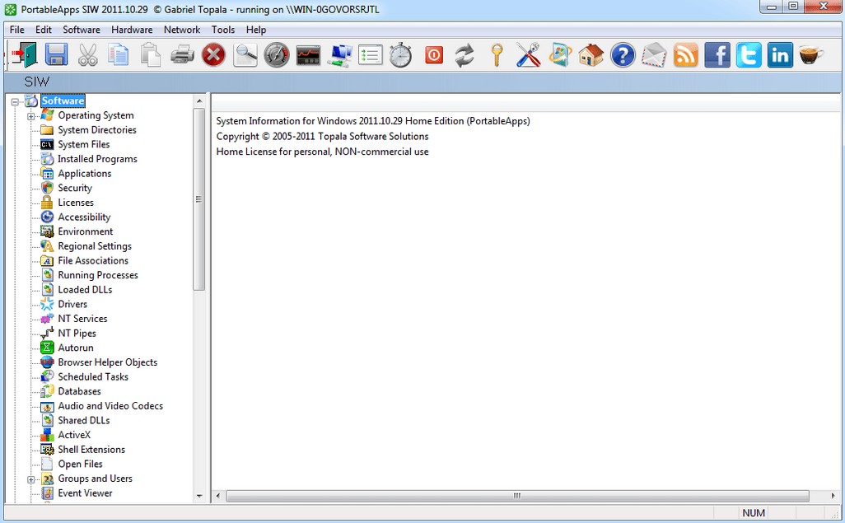Open the Tools menu
The image size is (845, 523).
tap(223, 30)
